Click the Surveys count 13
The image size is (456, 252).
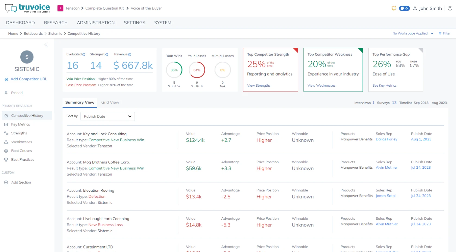click(394, 103)
